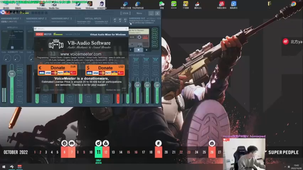Toggle A3 routing on Hardware Input 1 strip
303x170 pixels.
point(20,75)
